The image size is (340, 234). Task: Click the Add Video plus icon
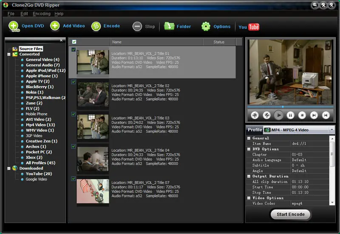[55, 26]
